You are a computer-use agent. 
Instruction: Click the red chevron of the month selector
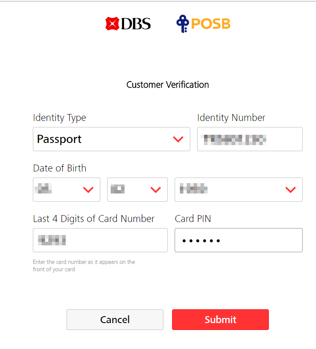coord(156,190)
